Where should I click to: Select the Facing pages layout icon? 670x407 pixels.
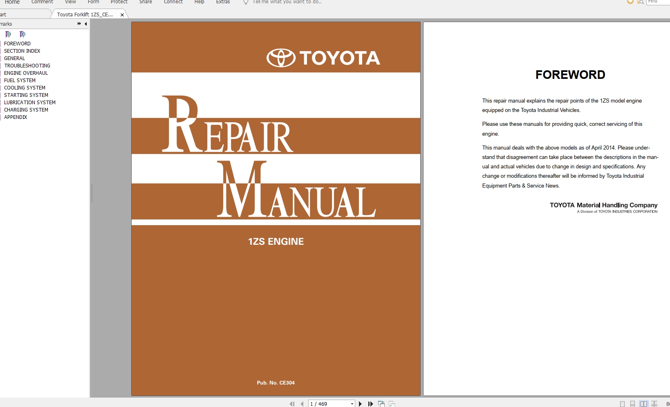pyautogui.click(x=644, y=404)
